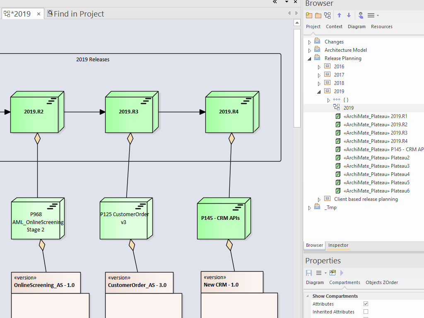The image size is (424, 318).
Task: Expand the { } node under 2019
Action: [x=328, y=100]
